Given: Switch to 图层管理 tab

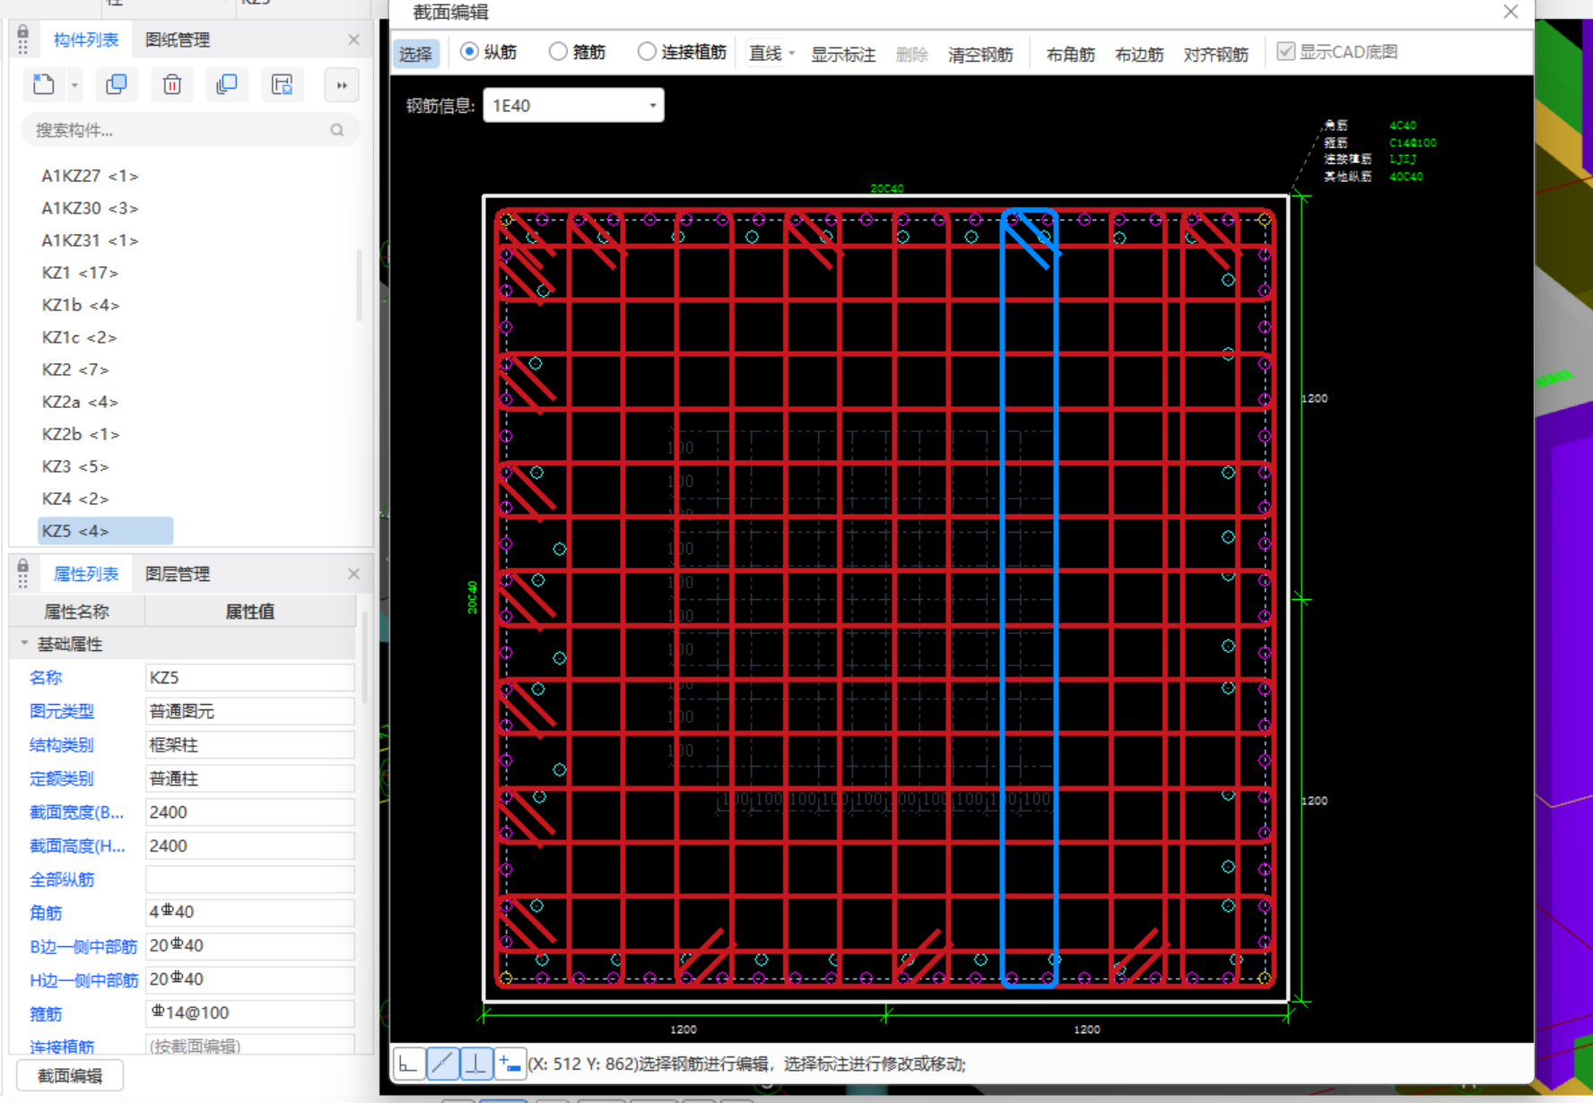Looking at the screenshot, I should pyautogui.click(x=178, y=574).
